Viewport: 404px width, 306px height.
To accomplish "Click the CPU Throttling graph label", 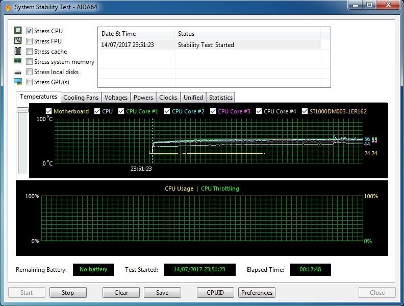I will click(x=220, y=189).
